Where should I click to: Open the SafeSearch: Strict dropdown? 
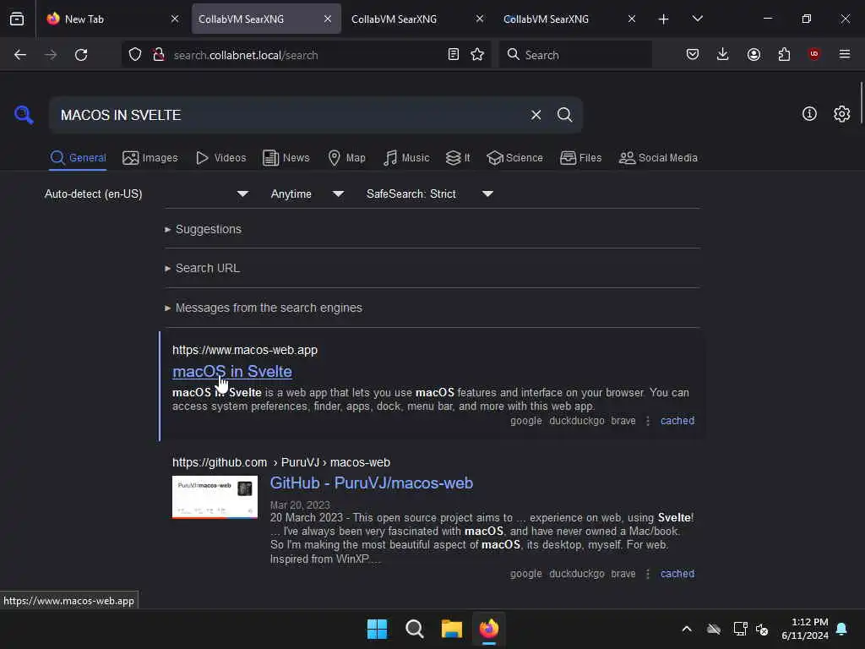click(429, 194)
